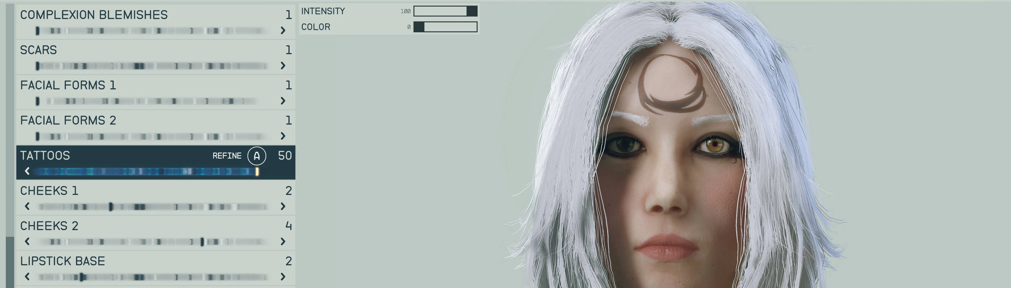Image resolution: width=1011 pixels, height=288 pixels.
Task: Adjust the Intensity slider bar
Action: tap(445, 11)
